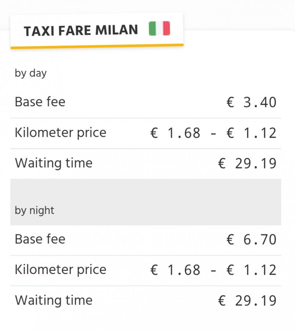Click the night Waiting time label

[x=54, y=300]
